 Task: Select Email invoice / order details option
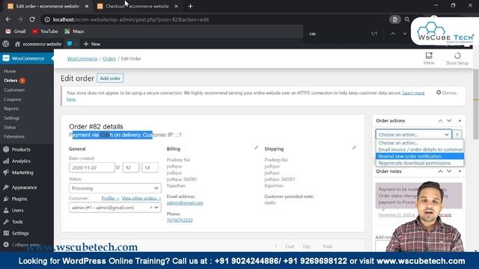click(x=420, y=149)
